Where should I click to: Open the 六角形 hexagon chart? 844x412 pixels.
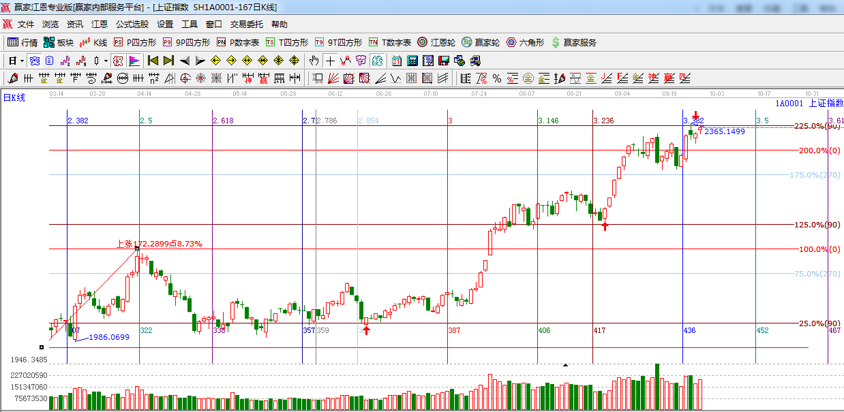[525, 42]
